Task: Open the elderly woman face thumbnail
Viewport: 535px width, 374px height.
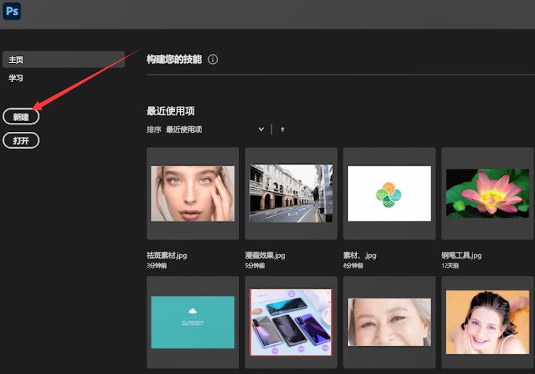Action: click(x=389, y=322)
